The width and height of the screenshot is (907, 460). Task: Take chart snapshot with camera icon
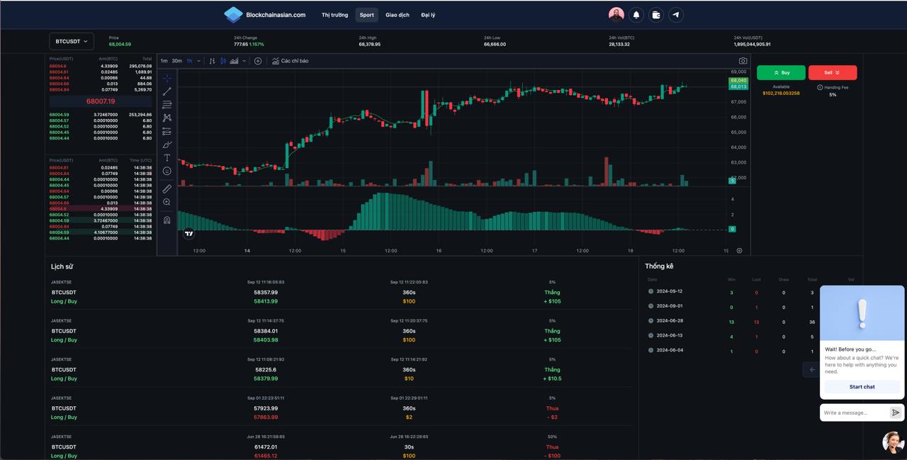(x=743, y=61)
